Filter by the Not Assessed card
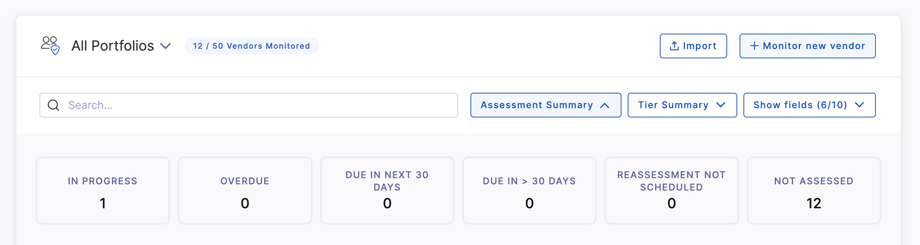Screen dimensions: 920x245 tap(814, 190)
